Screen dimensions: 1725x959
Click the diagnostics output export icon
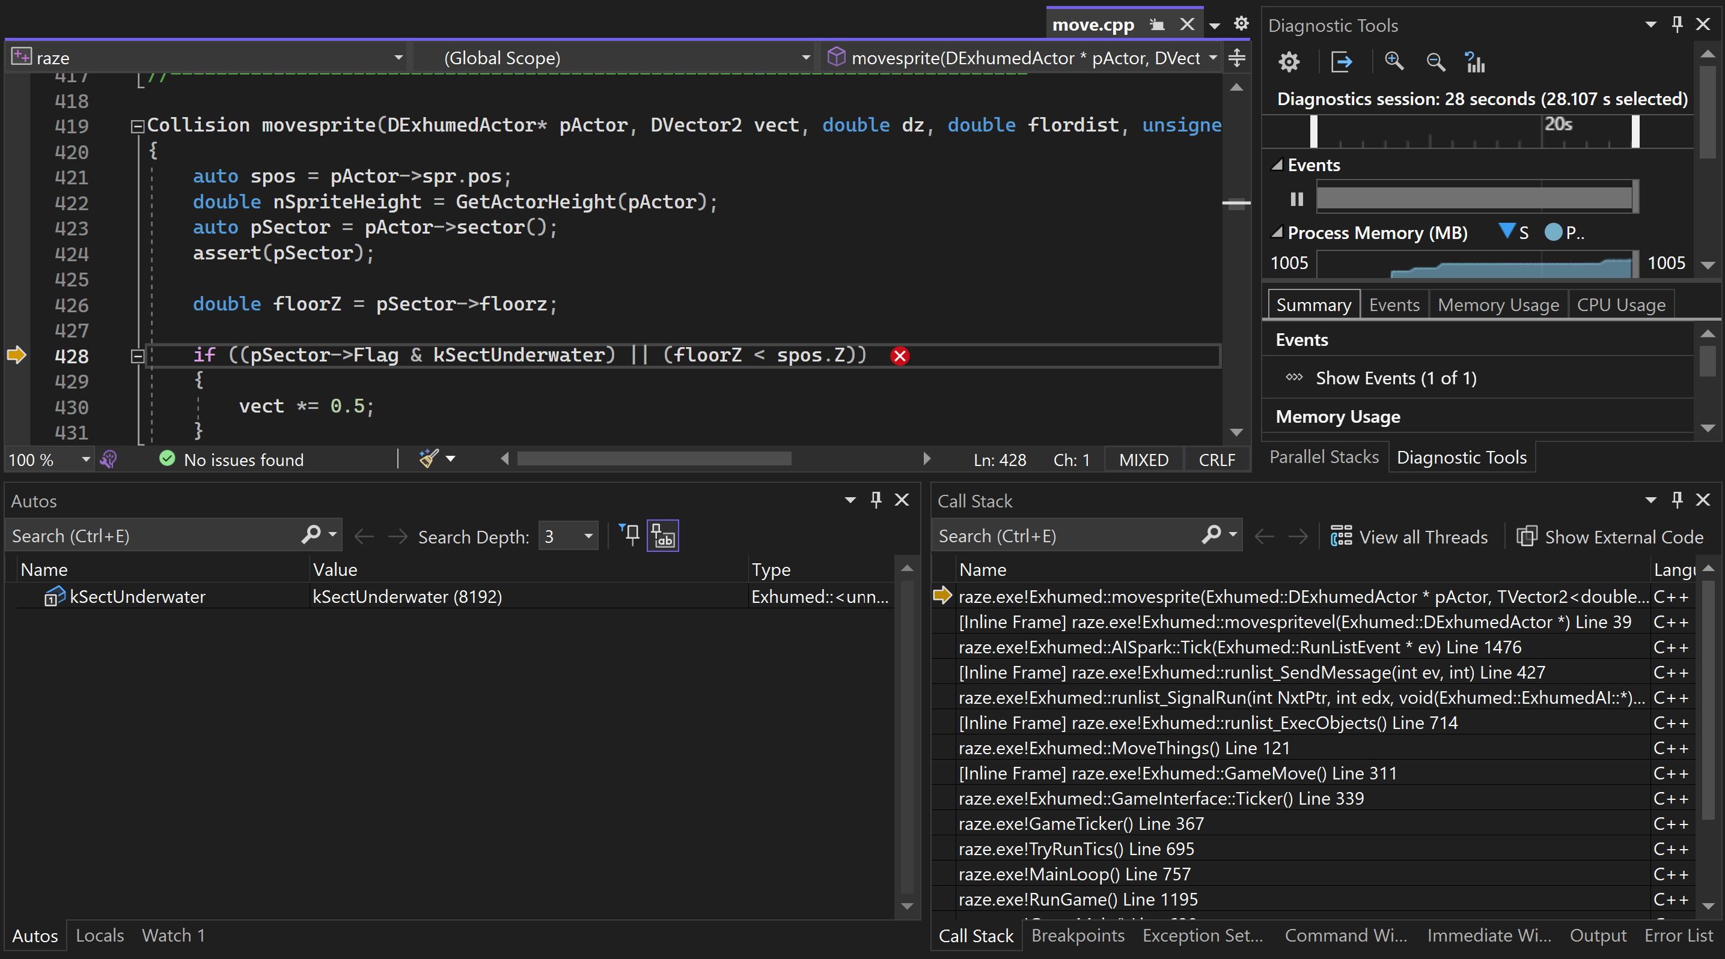[x=1342, y=62]
